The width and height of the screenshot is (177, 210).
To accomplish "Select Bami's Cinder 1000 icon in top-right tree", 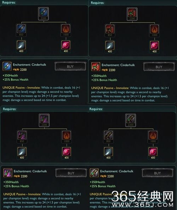I will tap(154, 30).
